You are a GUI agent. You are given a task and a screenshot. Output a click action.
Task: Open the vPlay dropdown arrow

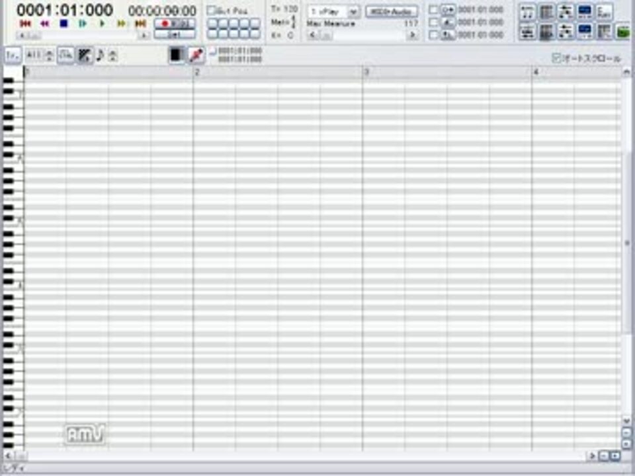pyautogui.click(x=353, y=12)
